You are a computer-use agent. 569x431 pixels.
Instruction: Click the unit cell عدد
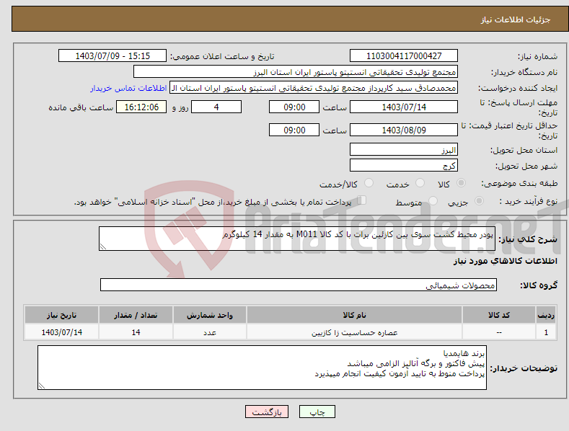coord(210,332)
